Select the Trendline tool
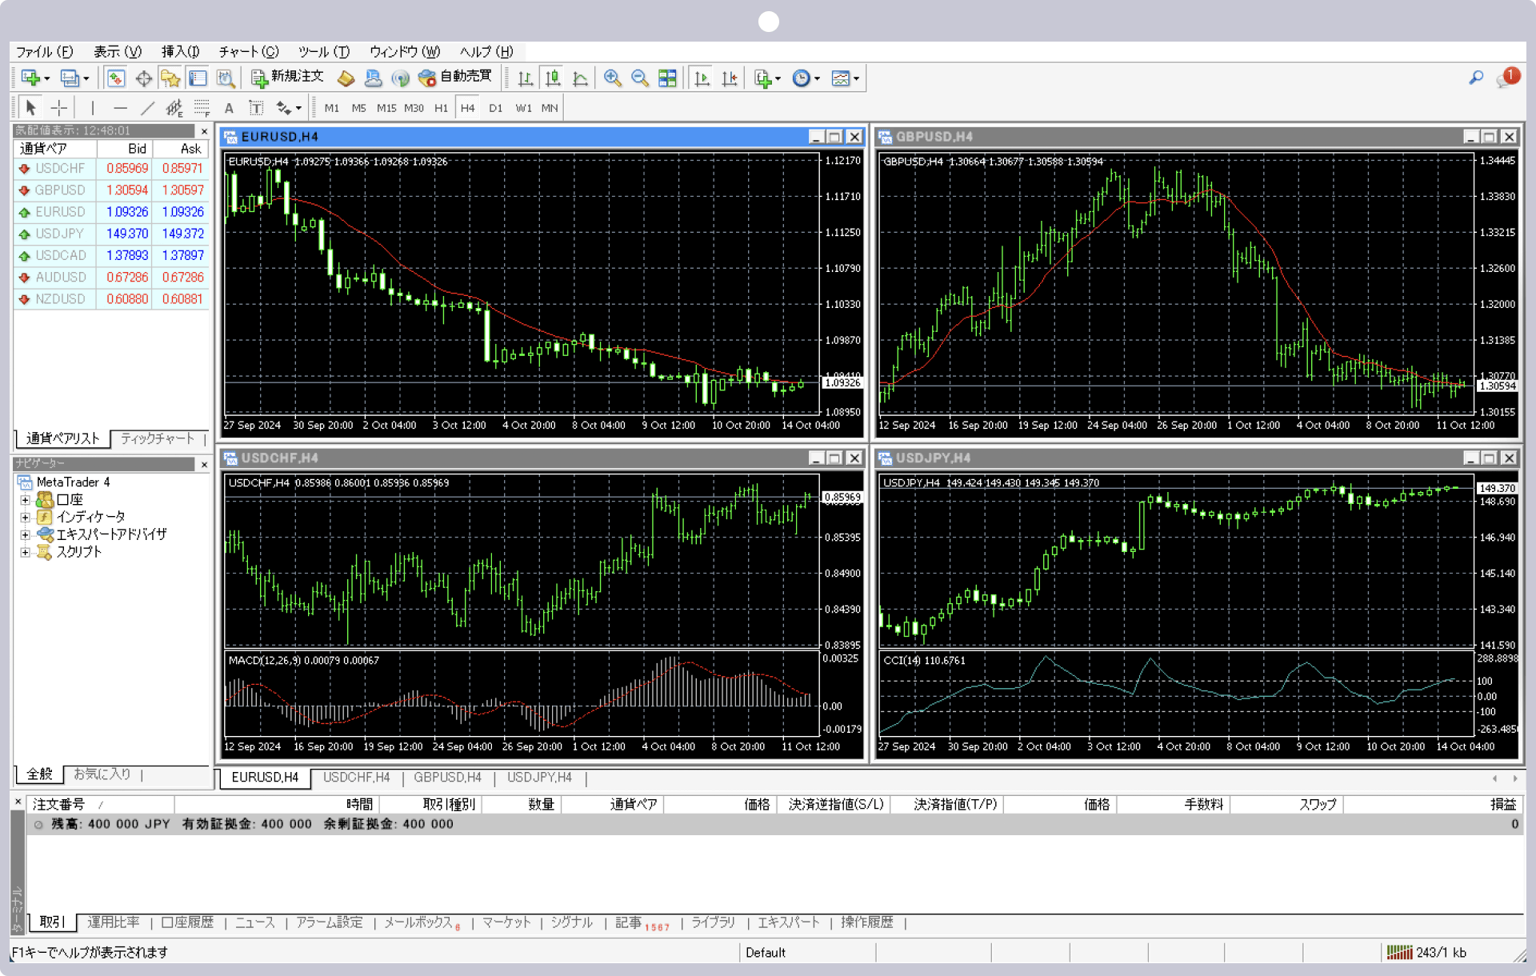Image resolution: width=1536 pixels, height=976 pixels. point(147,107)
